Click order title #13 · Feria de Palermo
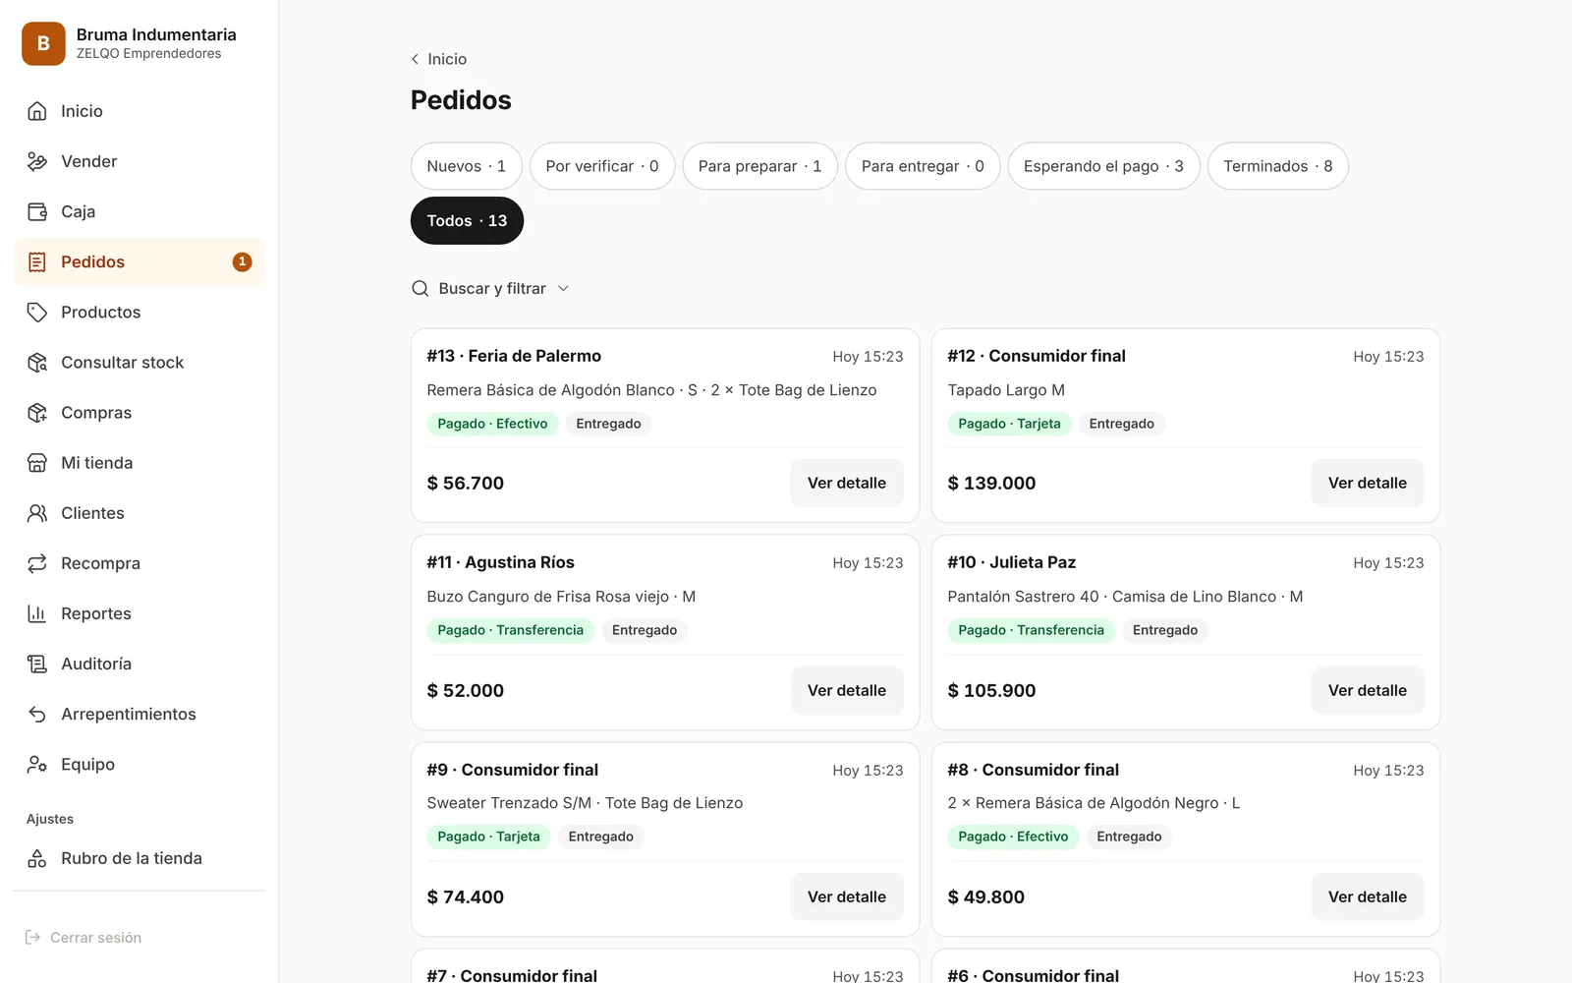The width and height of the screenshot is (1572, 983). click(514, 356)
